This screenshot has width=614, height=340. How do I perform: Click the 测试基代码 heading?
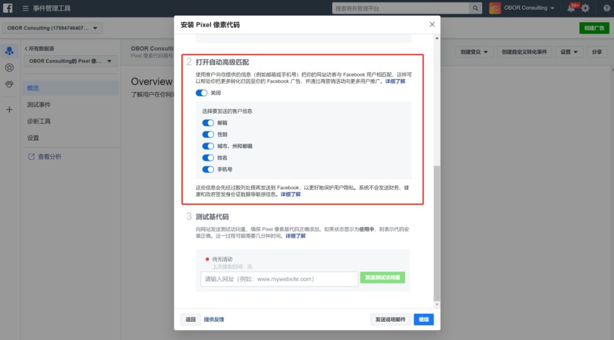[x=212, y=217]
